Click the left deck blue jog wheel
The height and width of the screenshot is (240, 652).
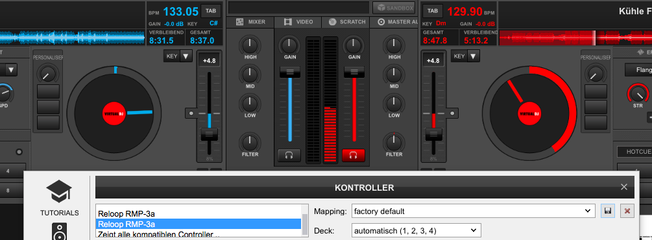coord(114,114)
